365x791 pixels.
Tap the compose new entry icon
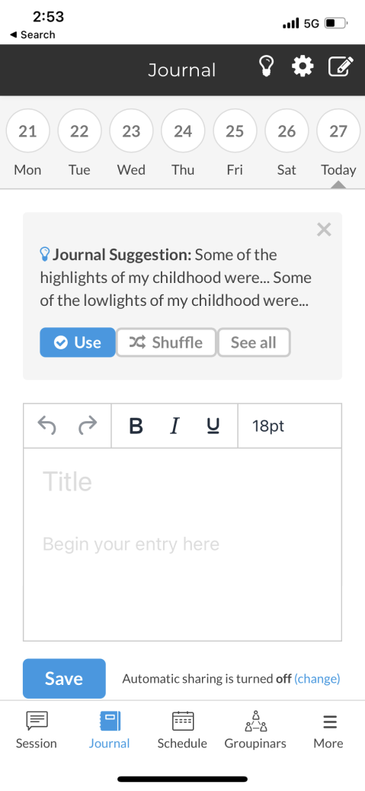point(341,66)
